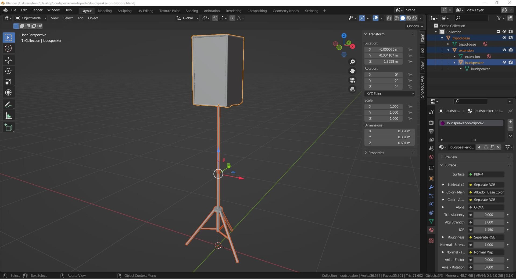Open the Material properties tab icon
Viewport: 516px width, 279px height.
[x=431, y=230]
